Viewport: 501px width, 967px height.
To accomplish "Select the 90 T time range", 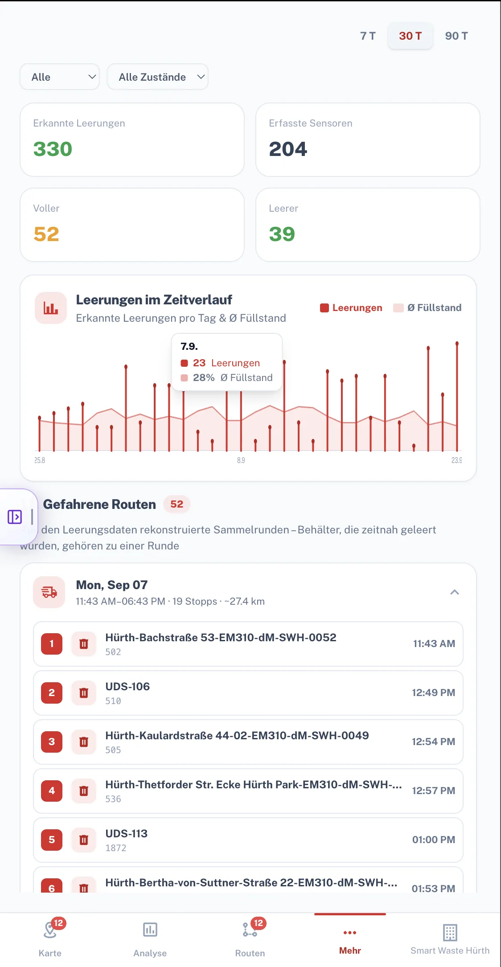I will click(456, 36).
